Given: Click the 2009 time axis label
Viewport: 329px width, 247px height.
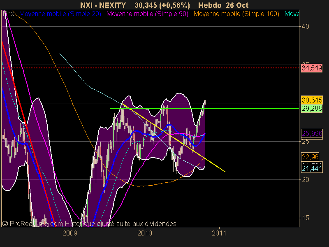Looking at the screenshot, I should 70,233.
